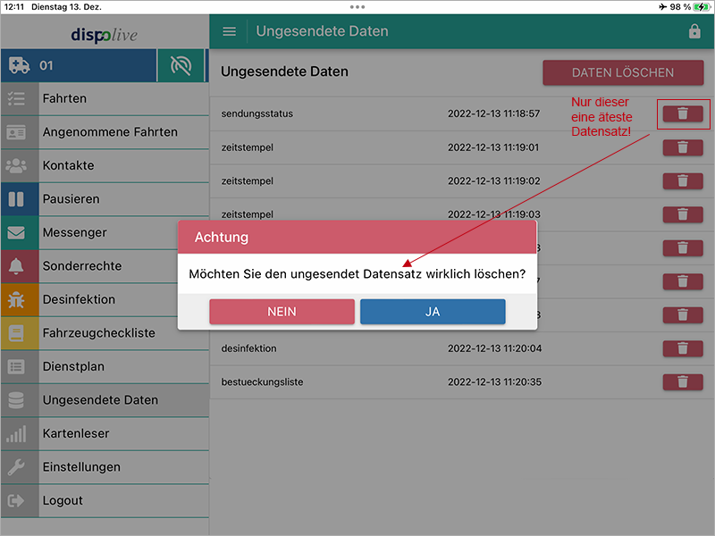This screenshot has width=715, height=536.
Task: Open Dienstplan menu entry
Action: [x=105, y=366]
